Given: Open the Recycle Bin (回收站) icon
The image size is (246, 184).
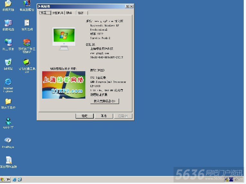Looking at the screenshot, I should point(8,64).
